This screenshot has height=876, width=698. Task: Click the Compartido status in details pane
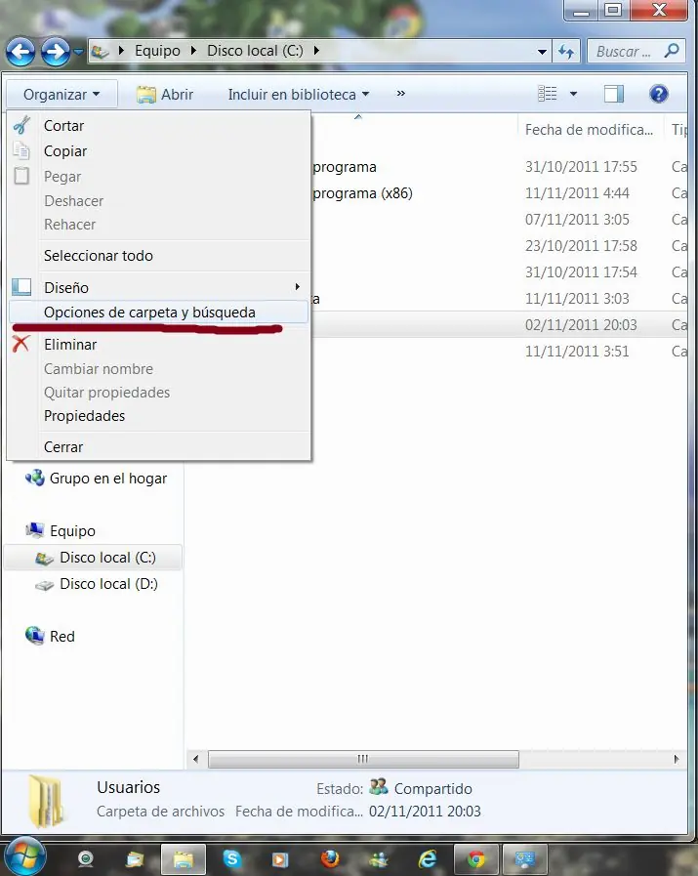(x=433, y=788)
